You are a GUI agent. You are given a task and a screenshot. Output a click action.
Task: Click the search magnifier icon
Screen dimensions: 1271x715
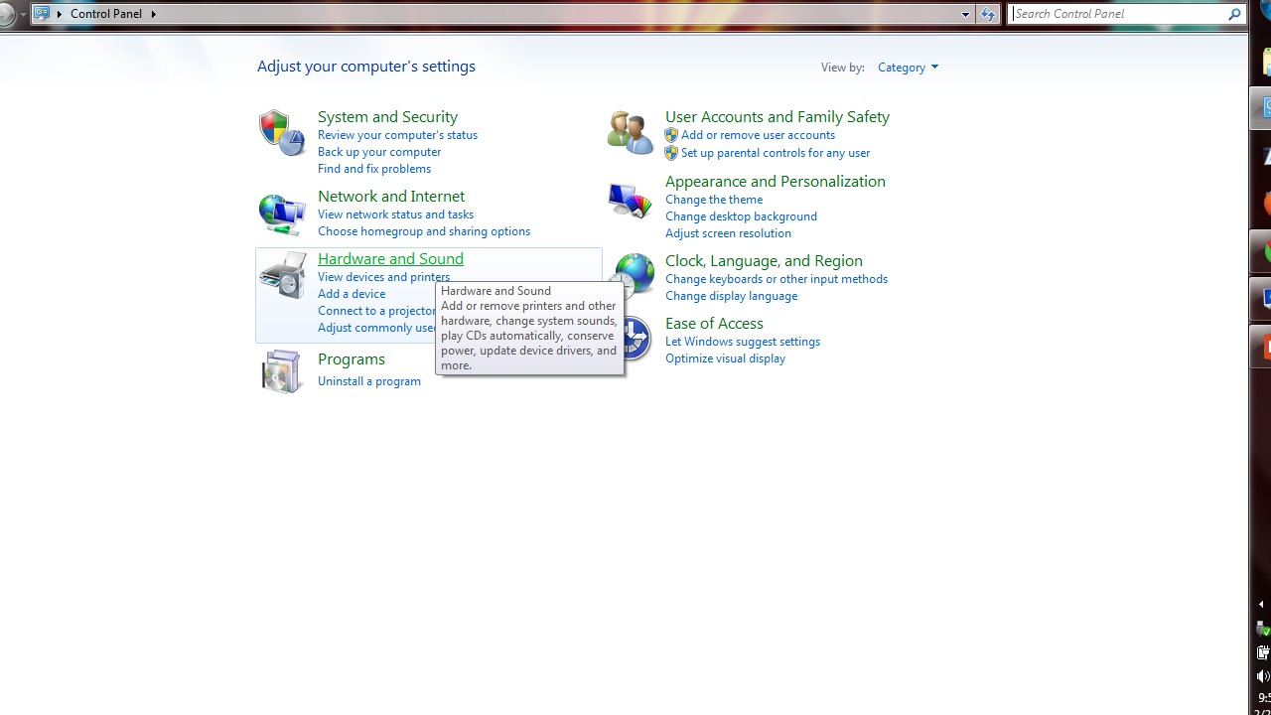(1234, 14)
